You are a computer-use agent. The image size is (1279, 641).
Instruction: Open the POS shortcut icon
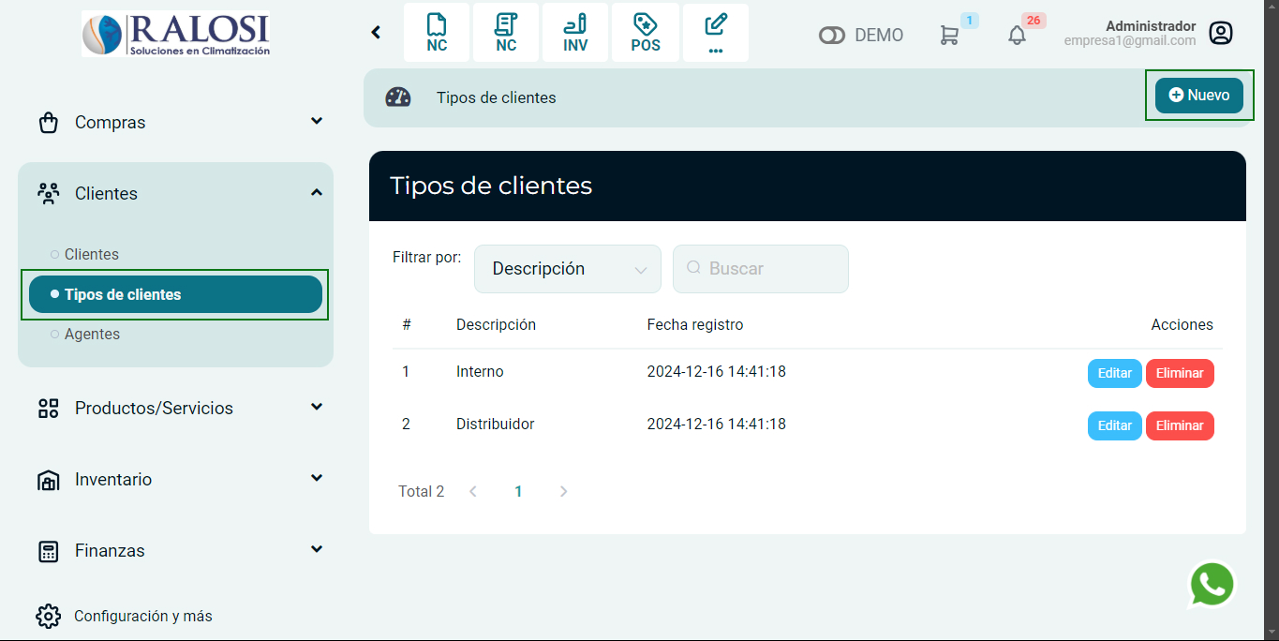click(x=645, y=33)
